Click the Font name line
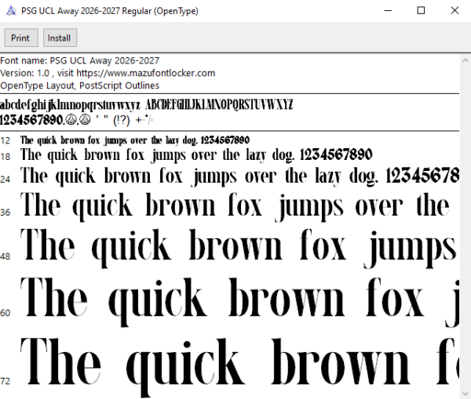 pyautogui.click(x=79, y=60)
